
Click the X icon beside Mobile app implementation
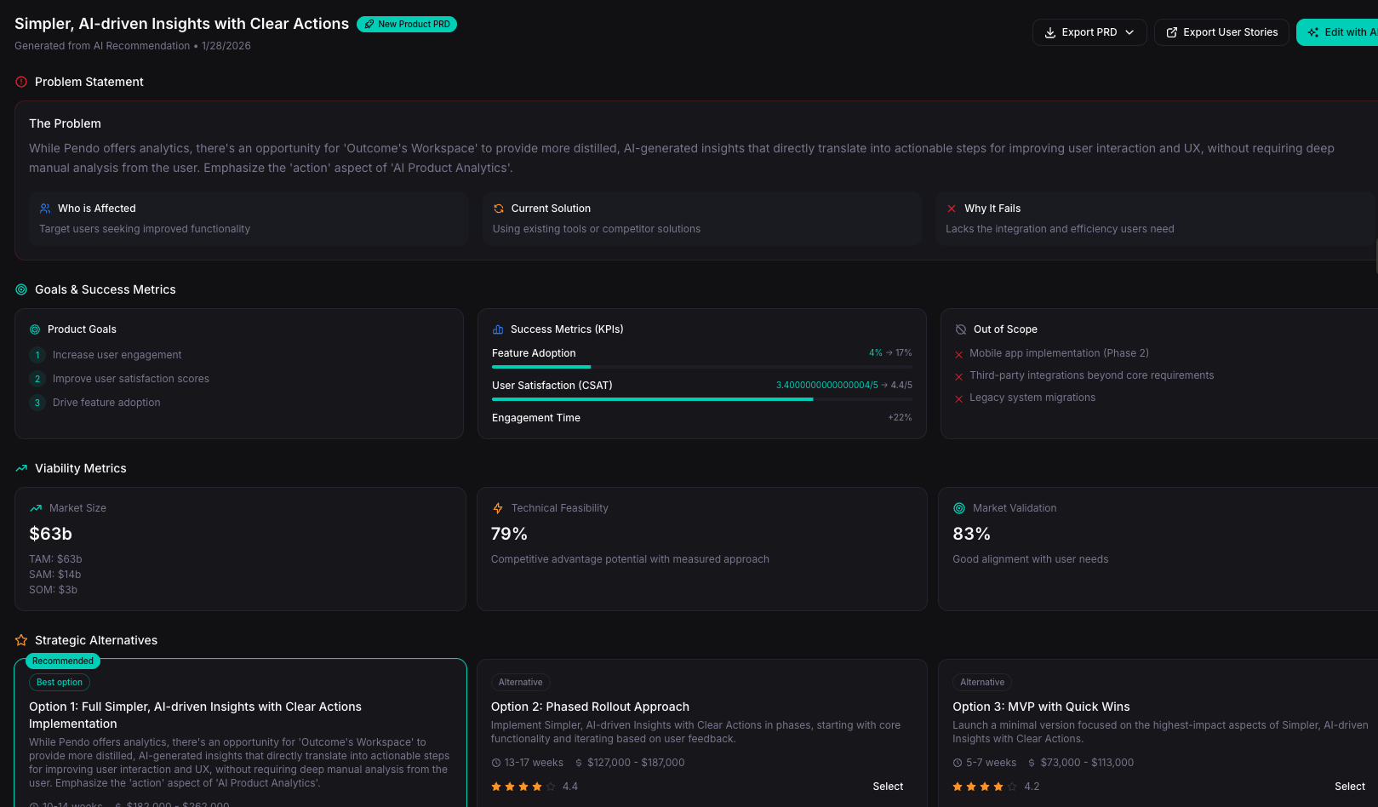(x=959, y=354)
